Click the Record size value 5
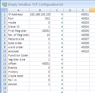Viewport: 95px width, 93px height. click(x=40, y=39)
